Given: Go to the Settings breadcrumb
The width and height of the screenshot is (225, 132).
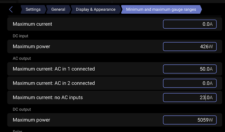Looking at the screenshot, I should [33, 9].
